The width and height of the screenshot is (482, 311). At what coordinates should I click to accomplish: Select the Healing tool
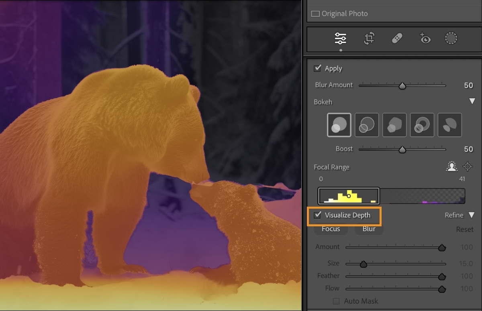pos(397,38)
